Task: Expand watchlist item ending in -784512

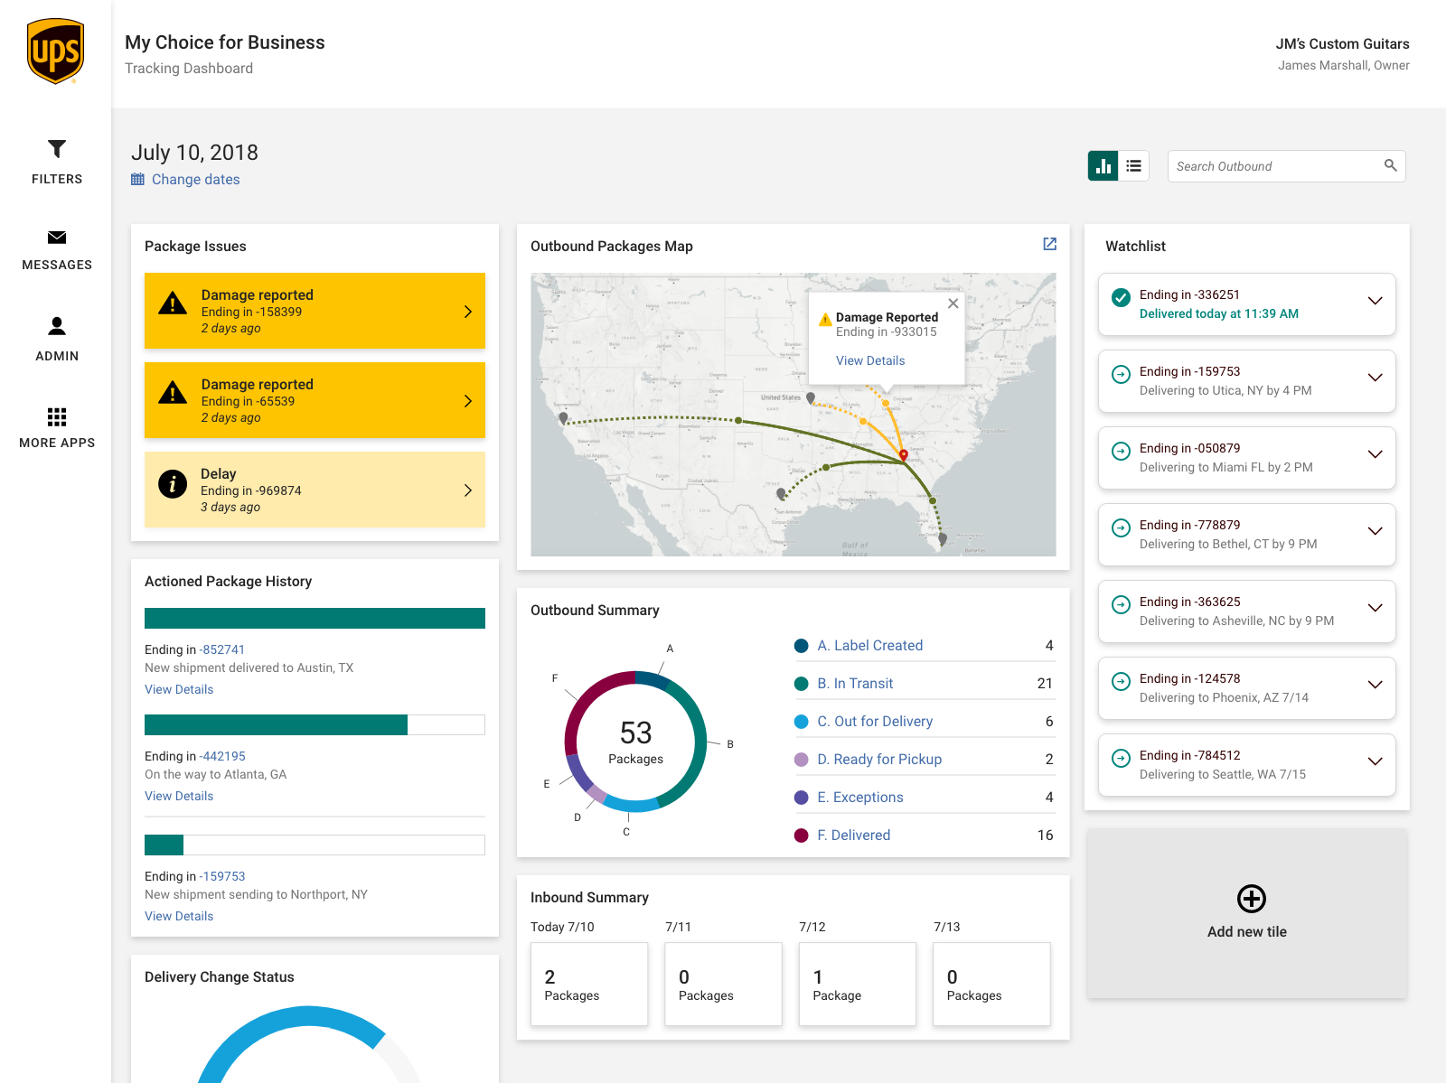Action: pos(1375,761)
